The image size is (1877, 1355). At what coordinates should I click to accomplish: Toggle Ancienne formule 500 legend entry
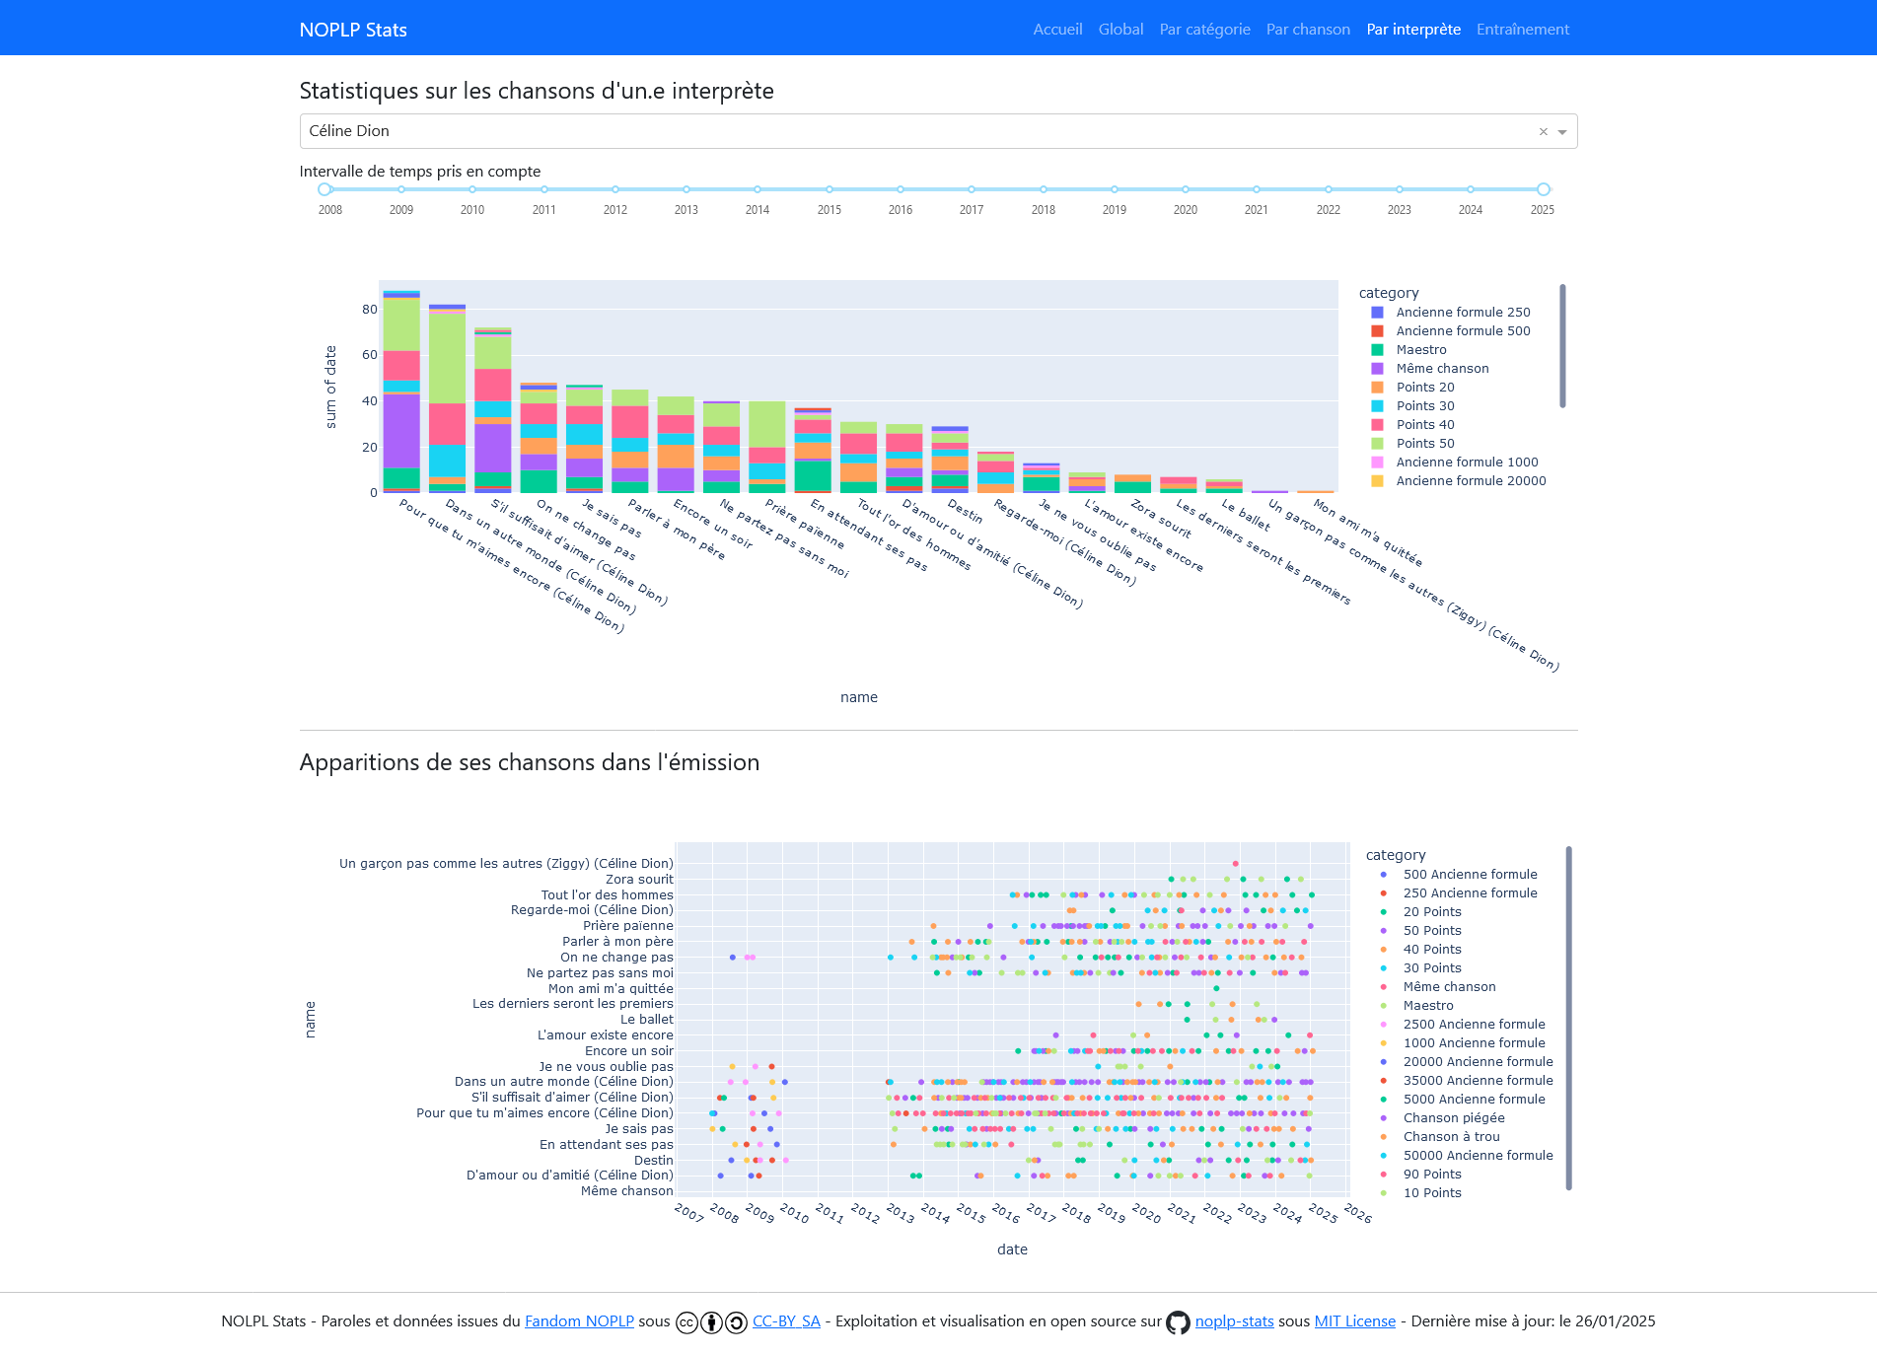pyautogui.click(x=1451, y=331)
